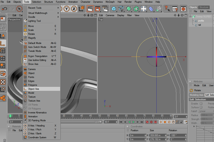214x142 pixels.
Task: Switch to the Structure tab
Action: click(204, 7)
